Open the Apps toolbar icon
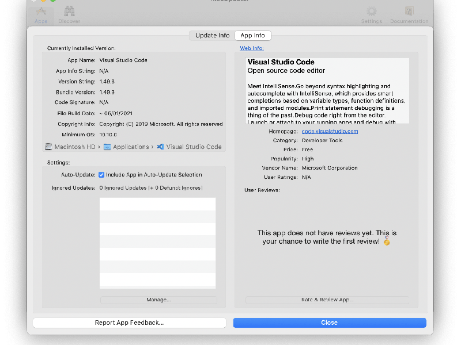Viewport: 461px width, 345px height. (x=41, y=16)
